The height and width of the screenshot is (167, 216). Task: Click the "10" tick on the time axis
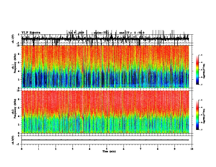pyautogui.click(x=192, y=149)
